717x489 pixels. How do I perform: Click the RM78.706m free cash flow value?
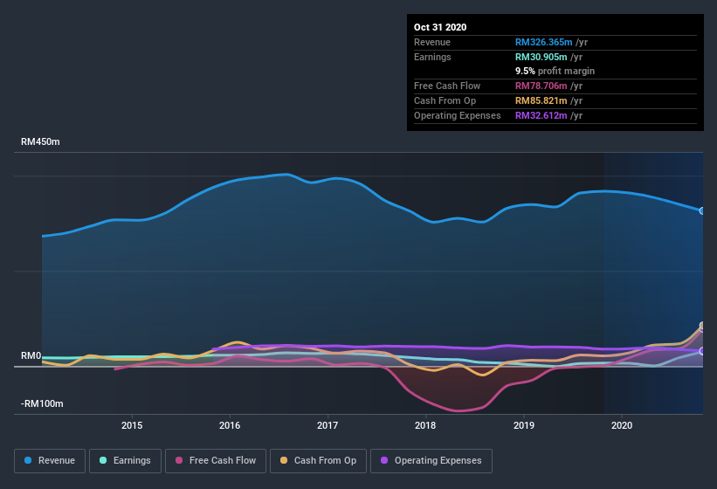[x=541, y=86]
